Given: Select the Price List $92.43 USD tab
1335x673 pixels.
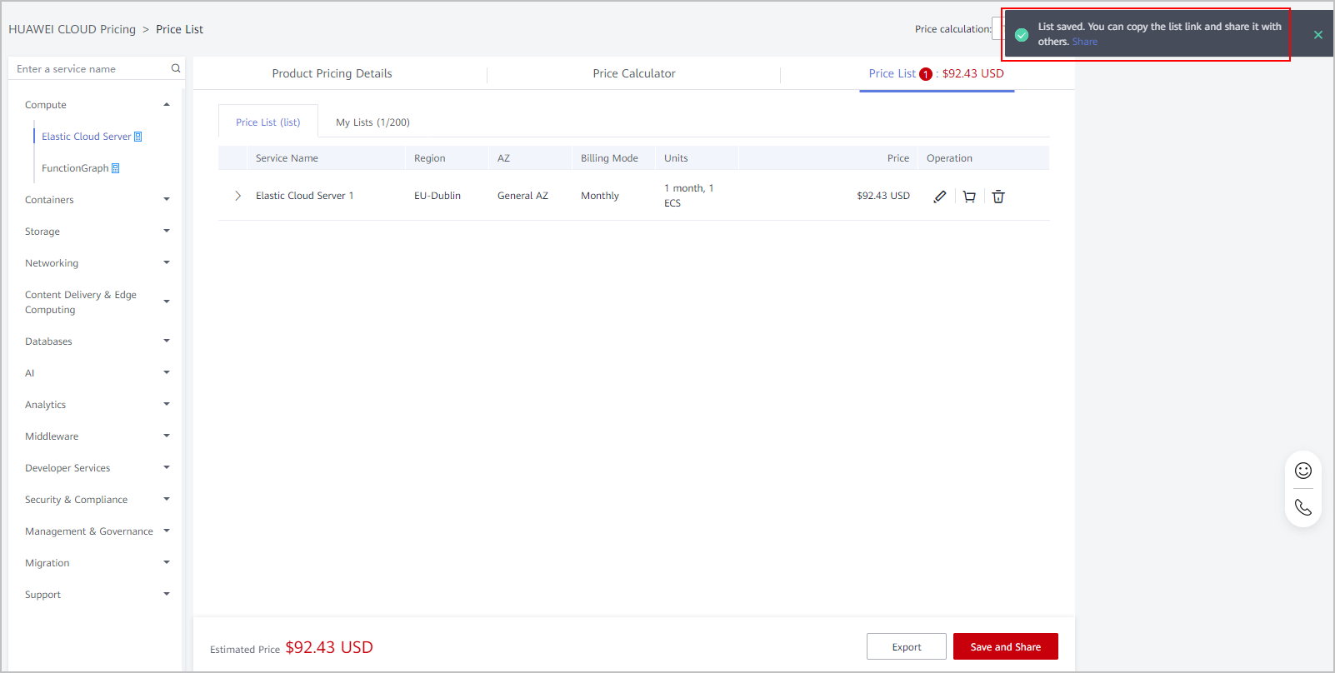Looking at the screenshot, I should [x=937, y=73].
